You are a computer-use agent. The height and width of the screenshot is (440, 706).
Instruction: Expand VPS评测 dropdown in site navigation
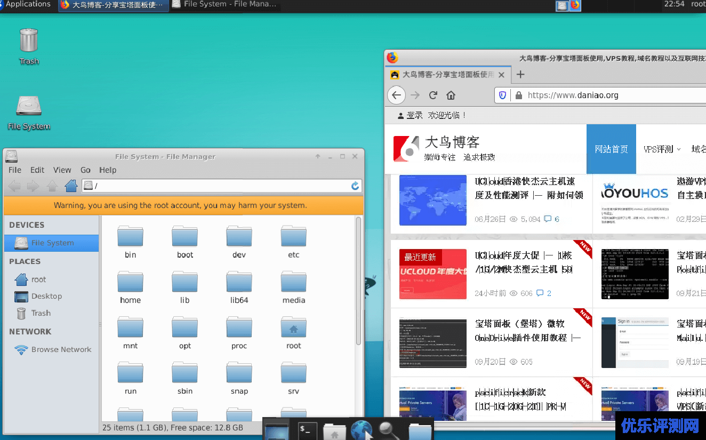coord(662,149)
